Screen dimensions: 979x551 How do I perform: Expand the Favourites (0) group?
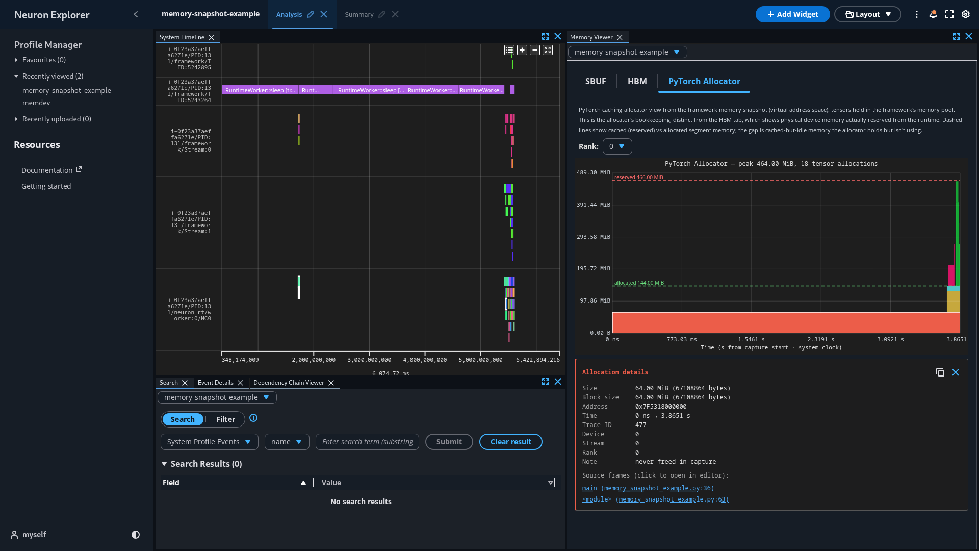tap(16, 60)
